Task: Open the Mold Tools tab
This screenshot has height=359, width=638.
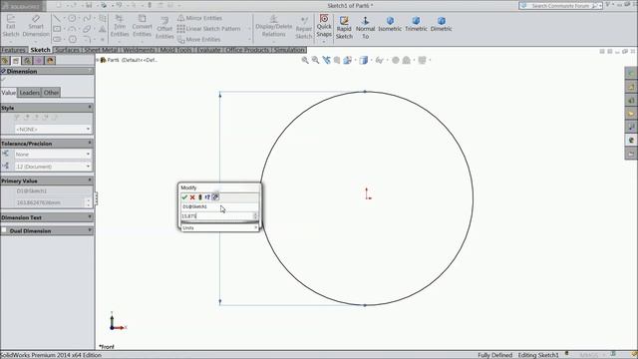Action: click(175, 50)
